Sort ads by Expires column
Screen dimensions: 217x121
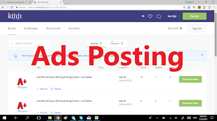coord(123,67)
